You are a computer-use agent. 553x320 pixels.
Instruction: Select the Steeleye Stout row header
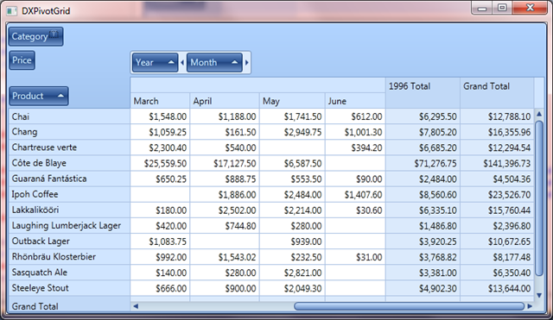pyautogui.click(x=69, y=288)
